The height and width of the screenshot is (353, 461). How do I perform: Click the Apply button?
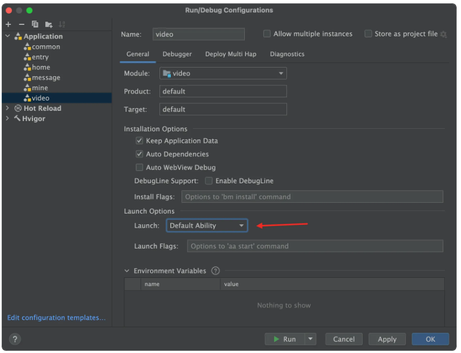(x=387, y=339)
